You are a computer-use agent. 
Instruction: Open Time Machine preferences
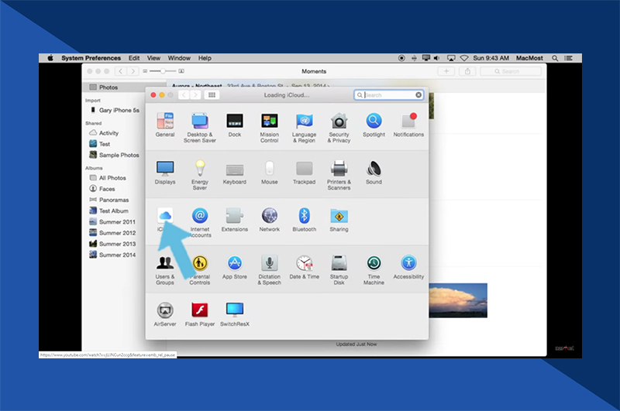[x=374, y=269]
